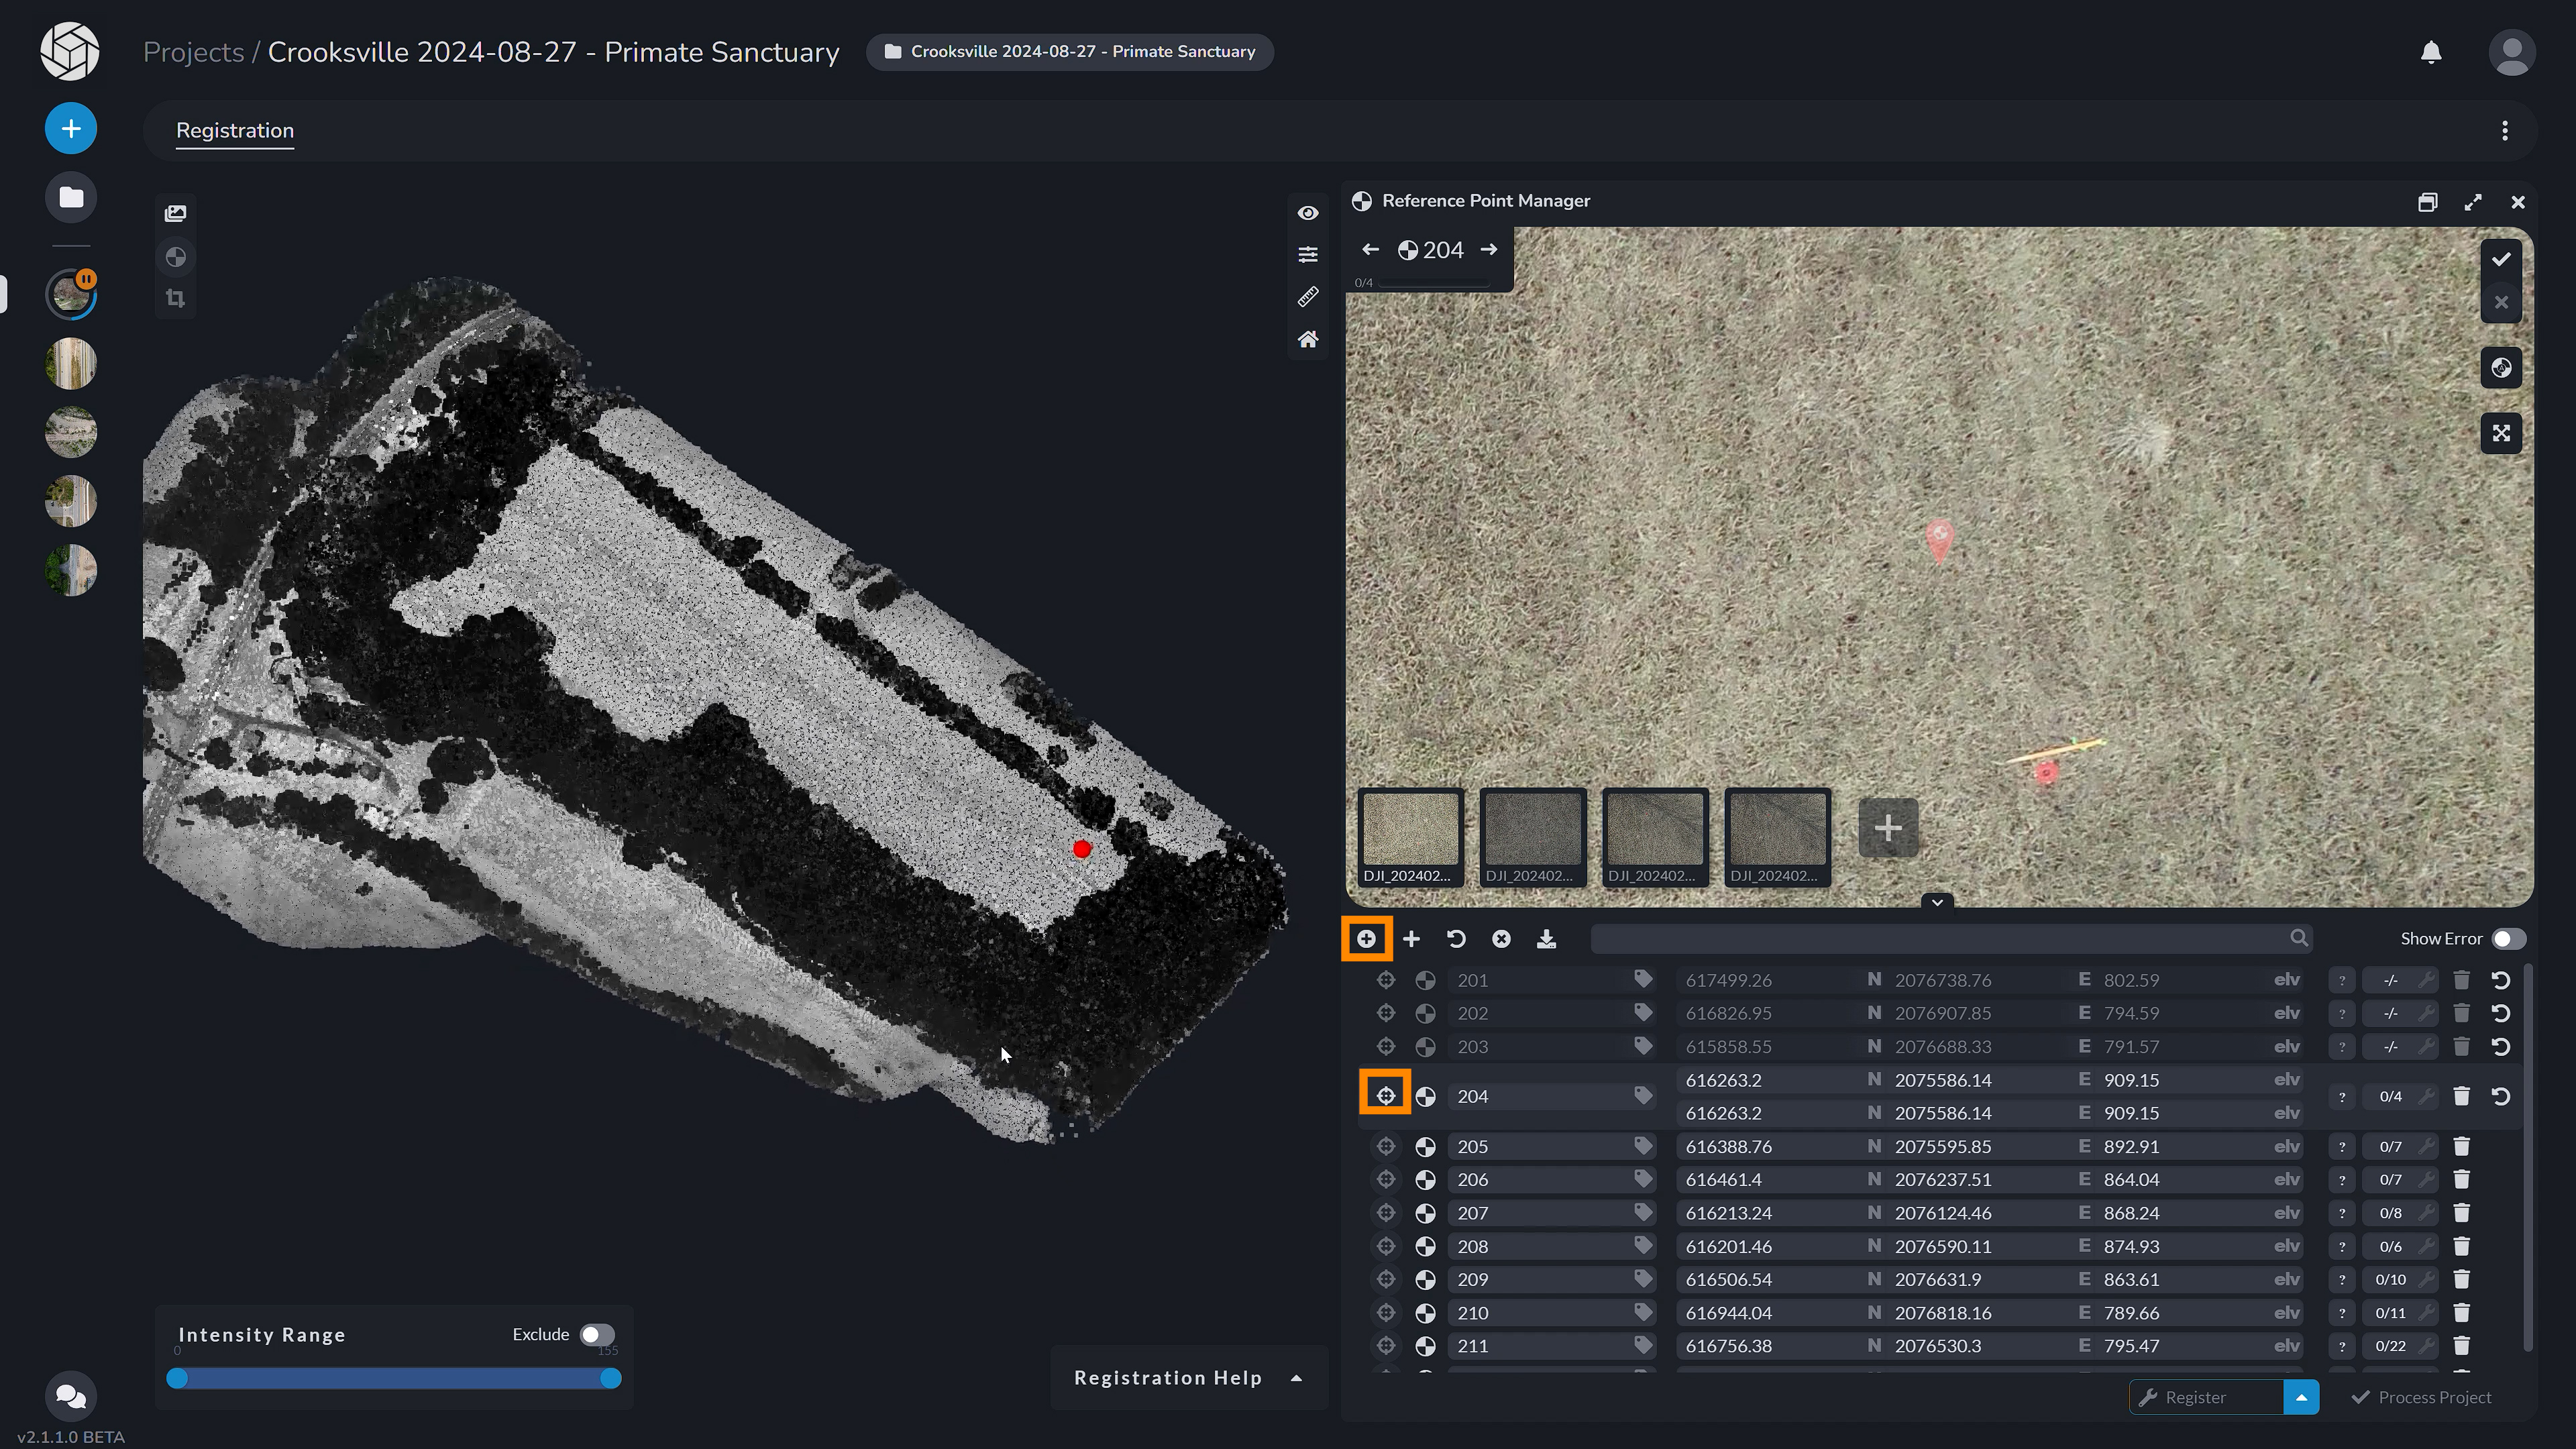Navigate back using the Projects breadcrumb link
This screenshot has height=1449, width=2576.
click(193, 51)
